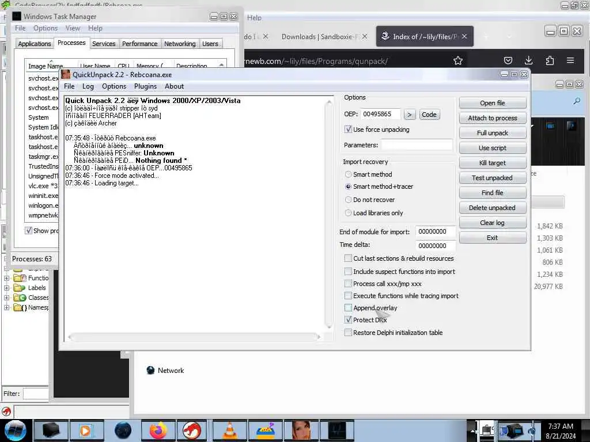This screenshot has height=442, width=590.
Task: Open Firefox hamburger application menu
Action: click(570, 60)
